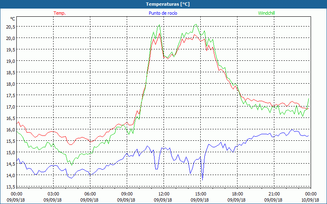Click the 10/09/18 date label

(x=310, y=200)
